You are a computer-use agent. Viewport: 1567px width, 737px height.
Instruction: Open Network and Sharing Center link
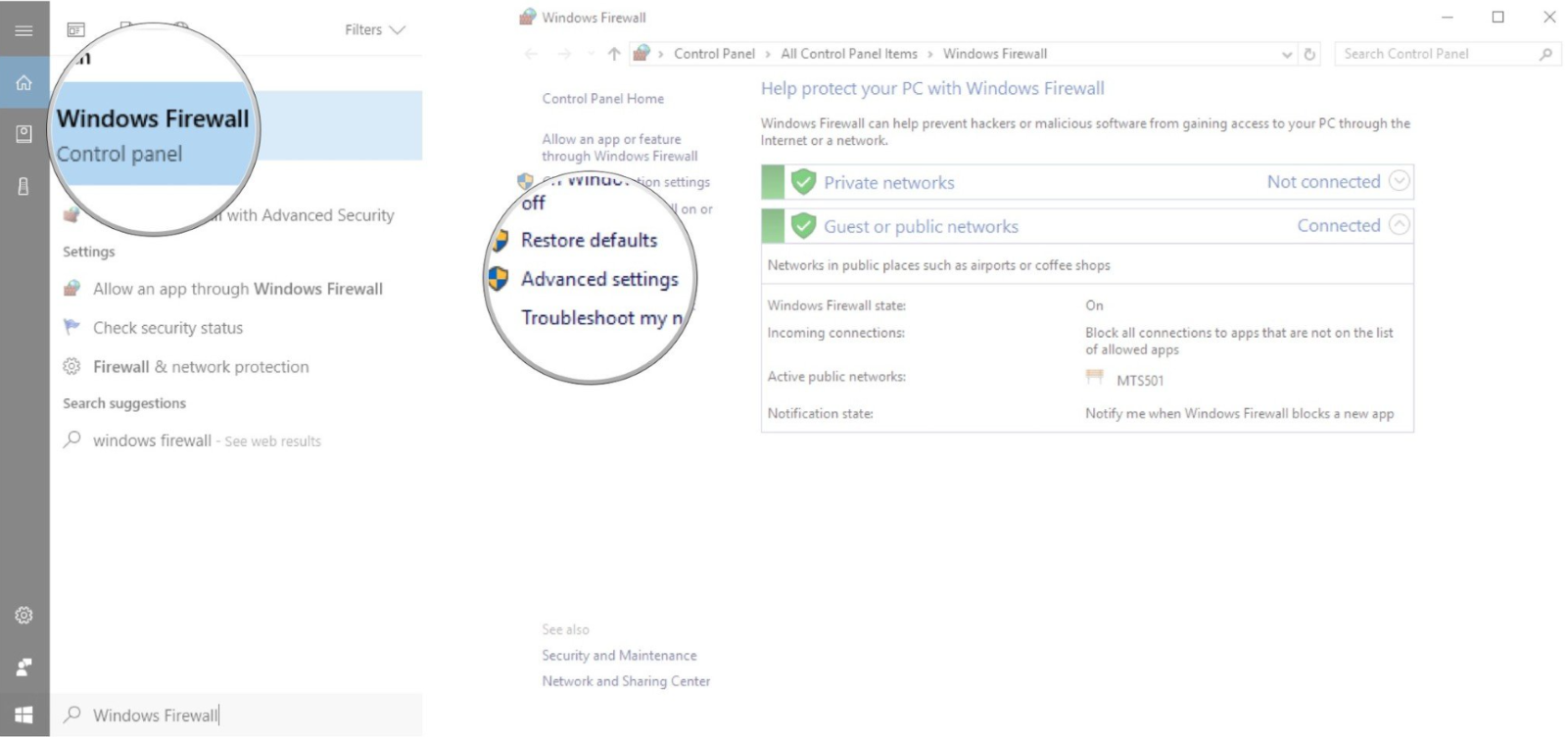[x=626, y=681]
